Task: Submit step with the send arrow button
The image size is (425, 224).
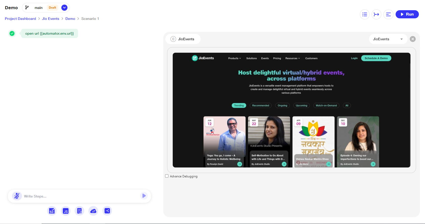Action: 144,196
